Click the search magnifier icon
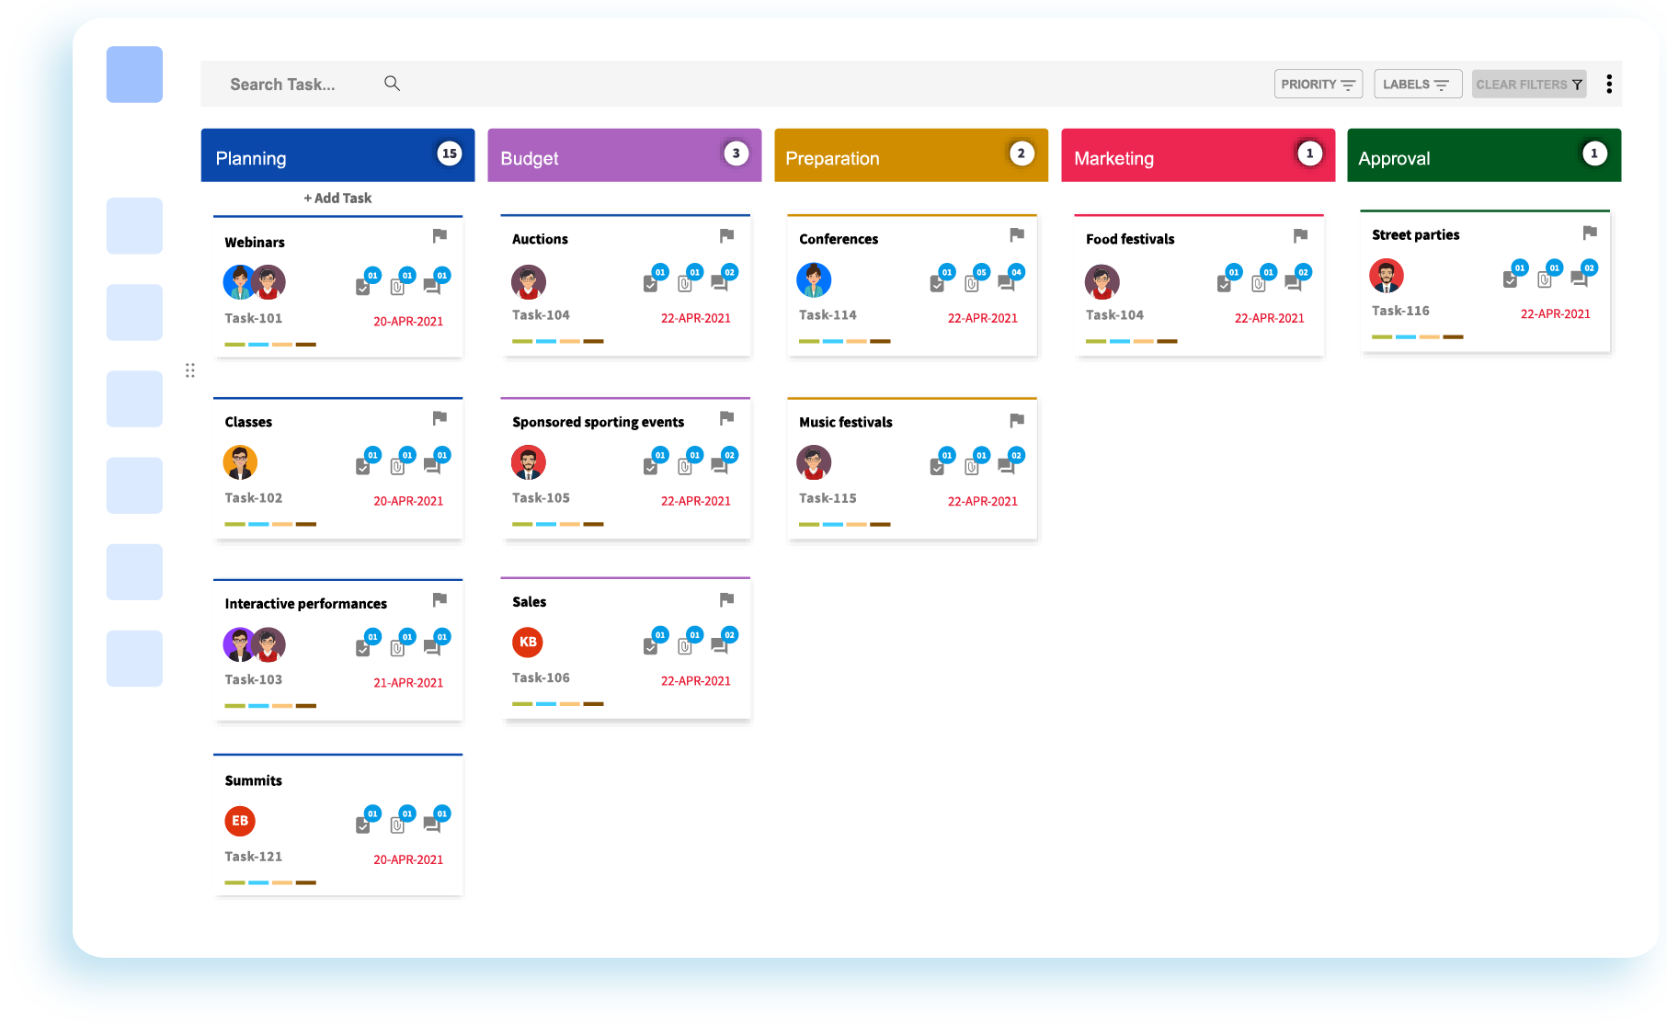This screenshot has height=1035, width=1667. 392,84
